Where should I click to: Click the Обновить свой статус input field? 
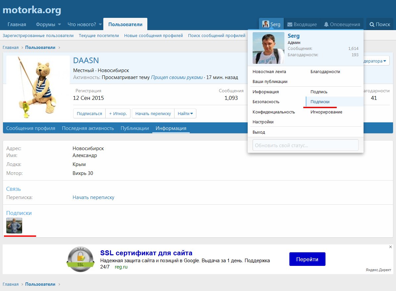tap(305, 145)
